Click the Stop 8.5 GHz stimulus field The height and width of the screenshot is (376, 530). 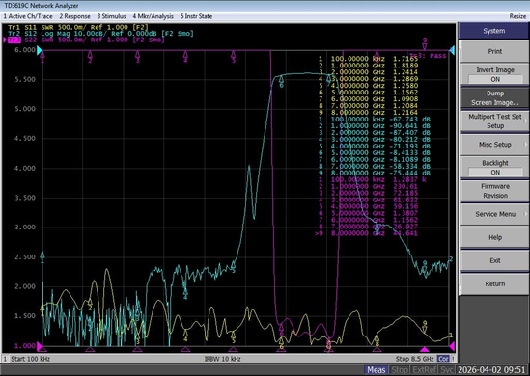click(x=414, y=359)
